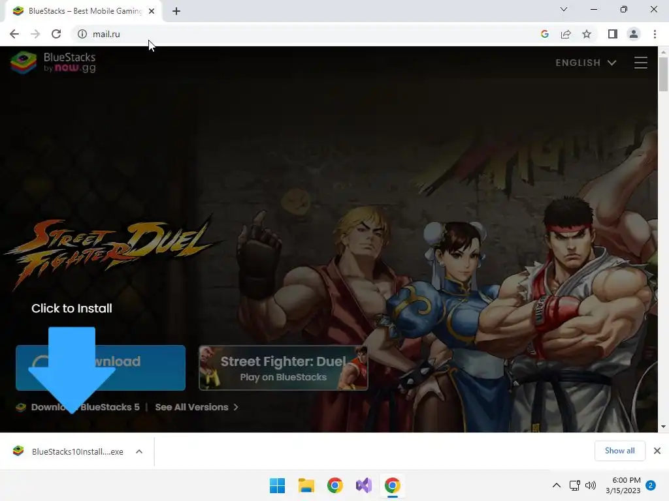669x501 pixels.
Task: Close the BlueStacks tab
Action: point(152,11)
